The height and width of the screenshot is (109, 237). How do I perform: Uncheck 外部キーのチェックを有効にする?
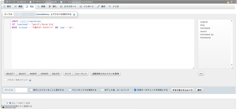click(x=135, y=90)
